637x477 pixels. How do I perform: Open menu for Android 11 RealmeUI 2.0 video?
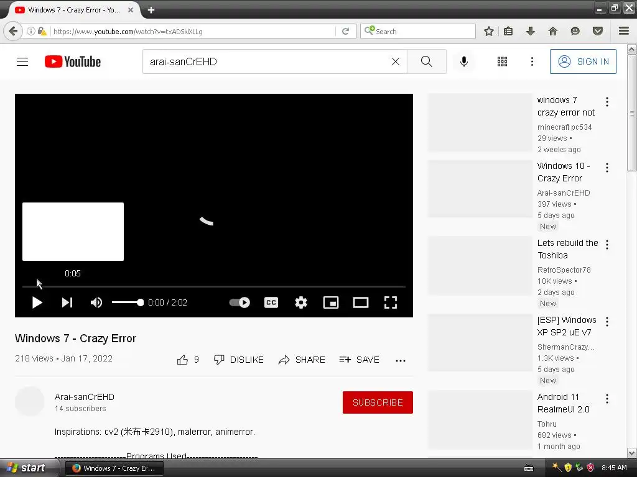tap(607, 399)
